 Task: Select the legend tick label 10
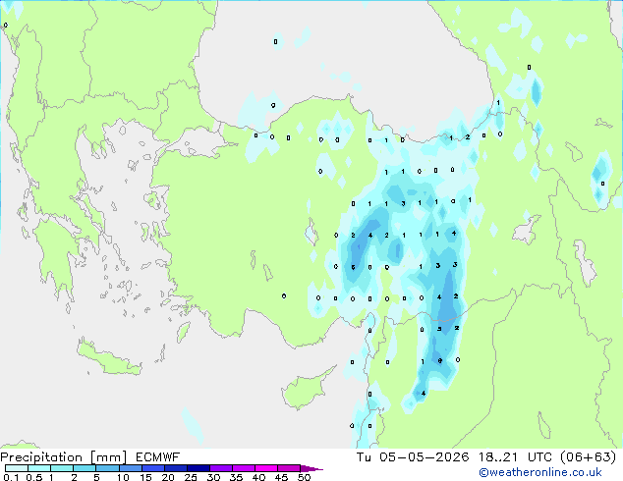[123, 477]
